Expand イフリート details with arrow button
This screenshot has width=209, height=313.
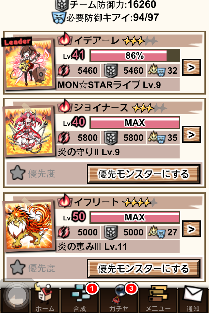(x=191, y=229)
